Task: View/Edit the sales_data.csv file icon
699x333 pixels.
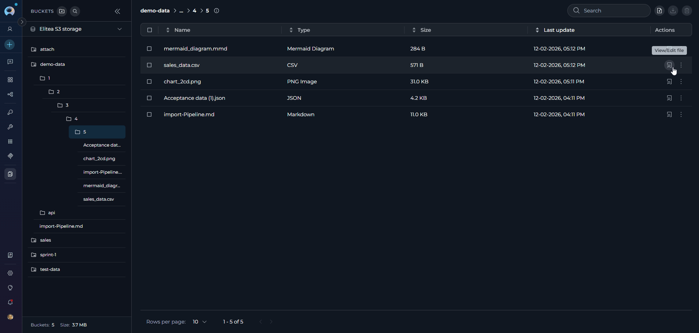Action: [669, 65]
